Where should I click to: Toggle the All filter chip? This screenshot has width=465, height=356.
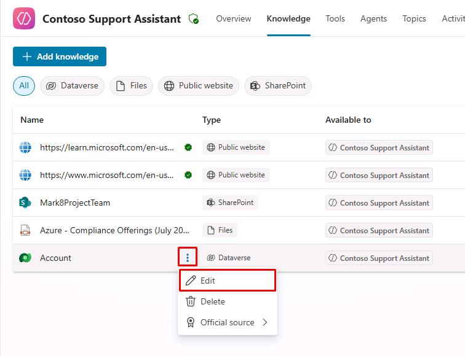[x=24, y=86]
